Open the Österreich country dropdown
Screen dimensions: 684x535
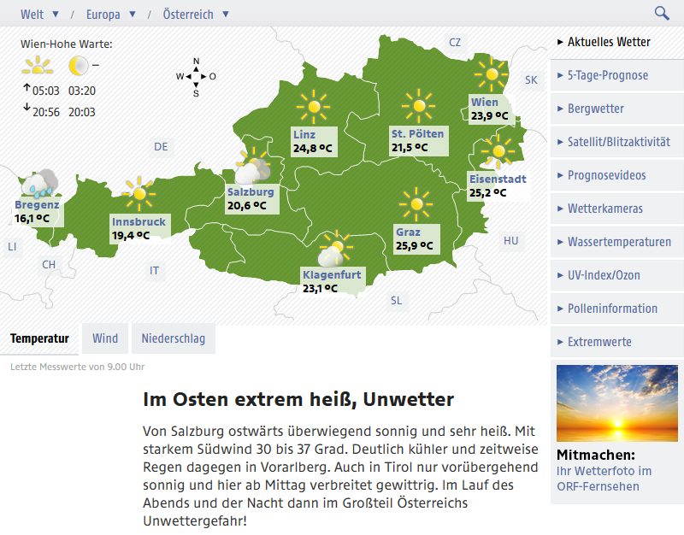coord(196,15)
